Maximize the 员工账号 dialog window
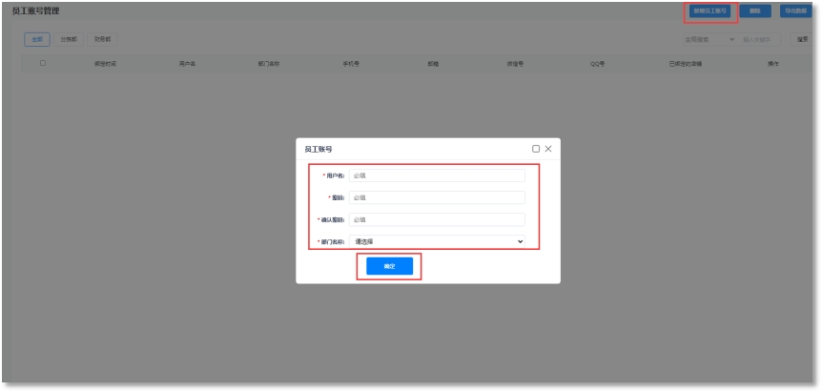The height and width of the screenshot is (391, 822). click(x=536, y=149)
